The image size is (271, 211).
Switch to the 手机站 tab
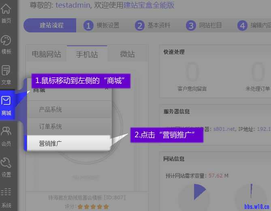87,54
